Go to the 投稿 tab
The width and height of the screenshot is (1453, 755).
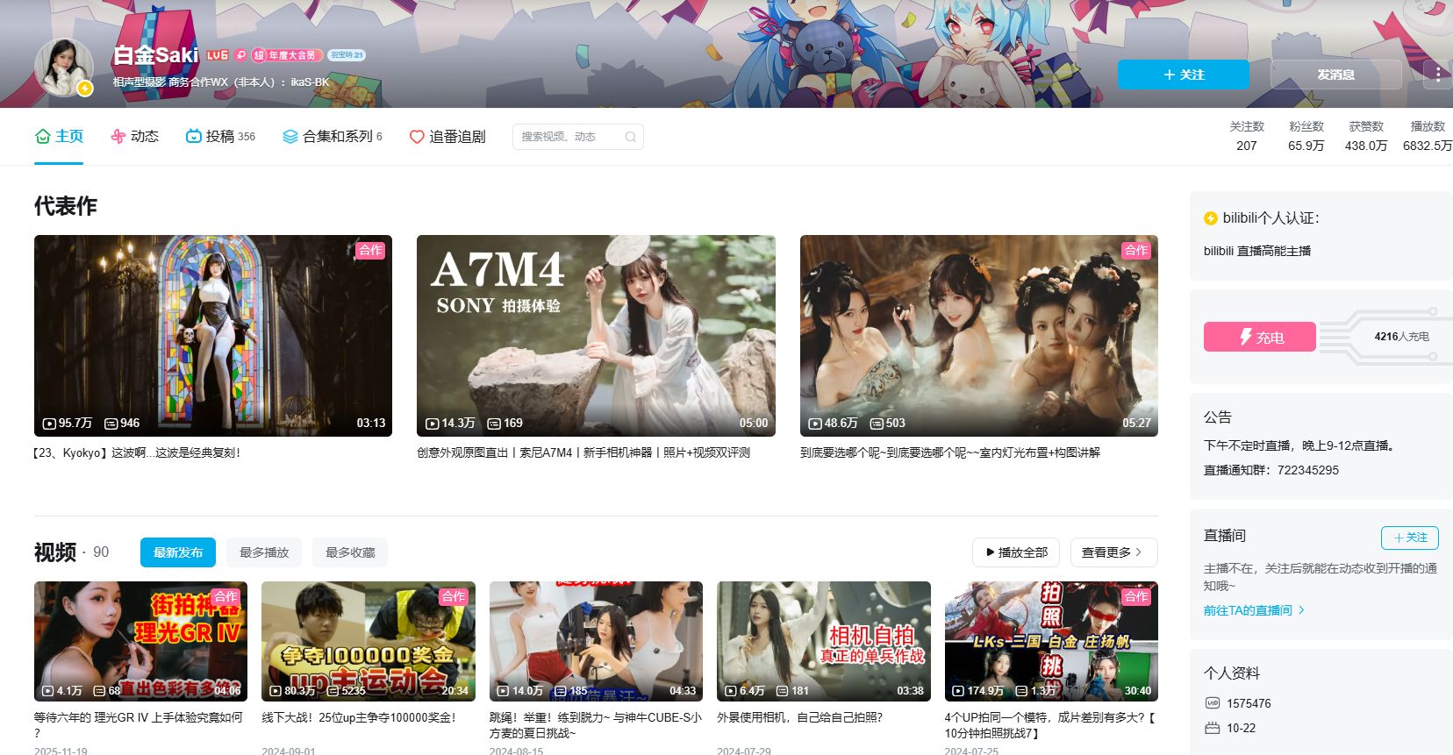pos(220,137)
